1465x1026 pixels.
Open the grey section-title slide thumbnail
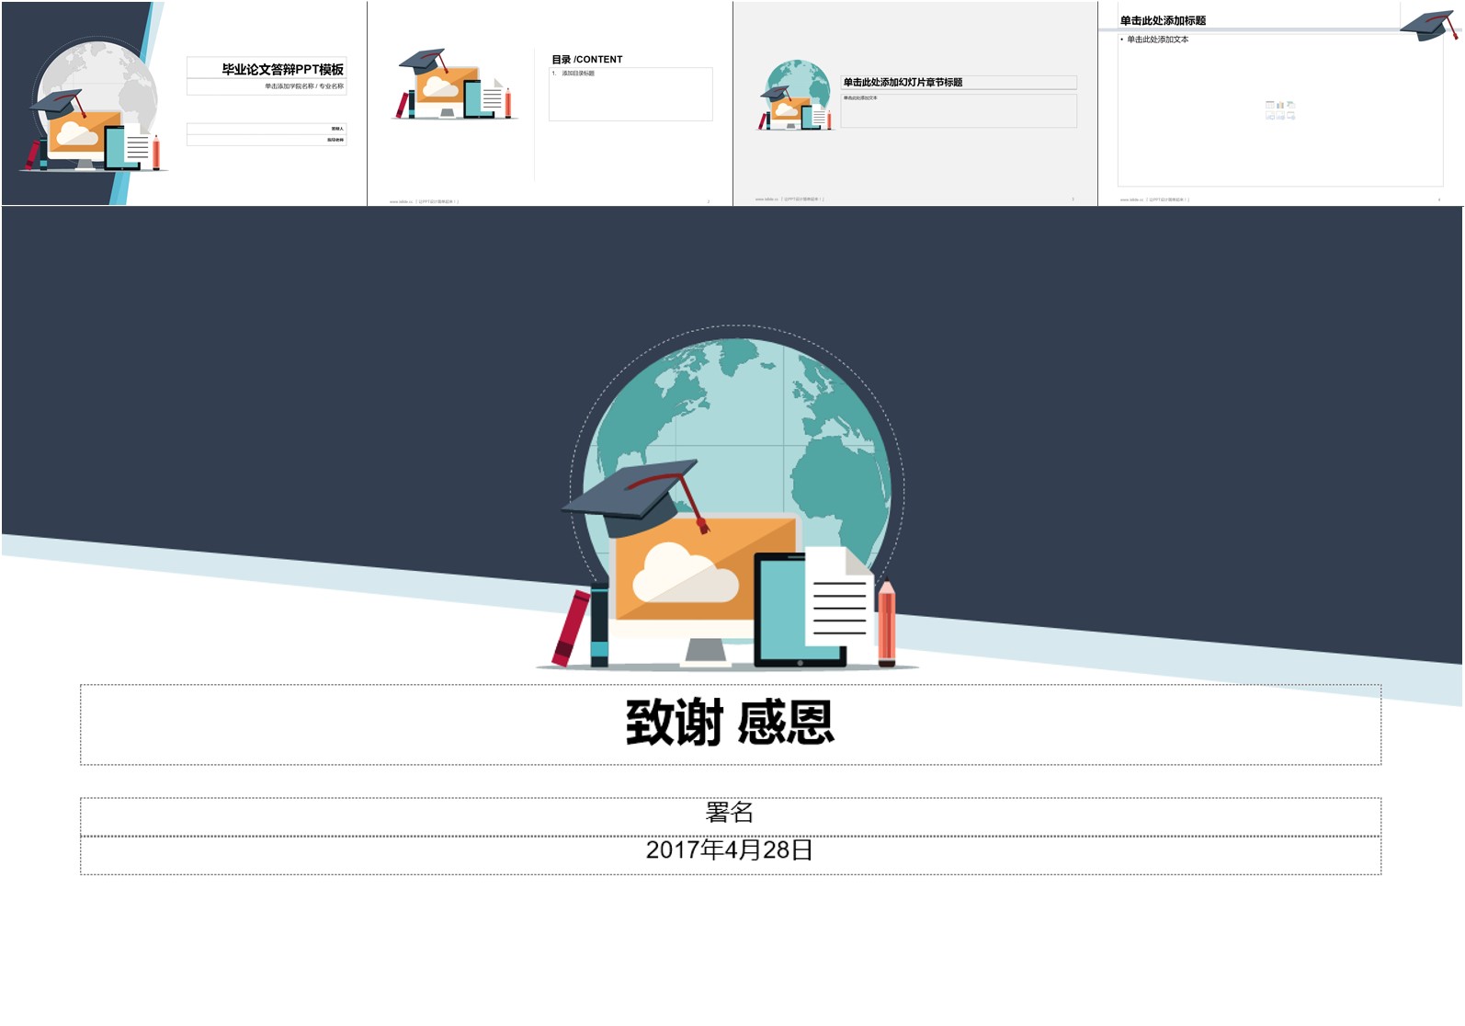click(x=915, y=103)
